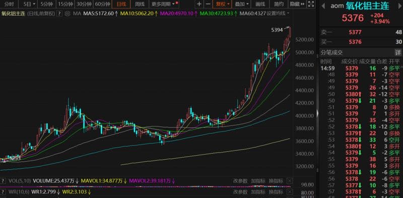
Task: Click 5394 high price marker
Action: [277, 30]
